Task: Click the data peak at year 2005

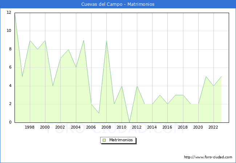Action: [x=84, y=40]
